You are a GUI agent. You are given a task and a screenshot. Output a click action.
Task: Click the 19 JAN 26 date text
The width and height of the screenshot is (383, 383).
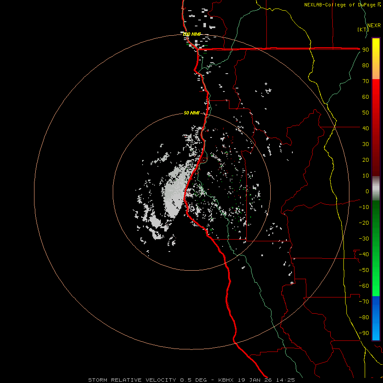tap(255, 380)
